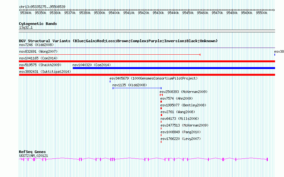Click the nsv7246 purple inversion line

pos(147,48)
